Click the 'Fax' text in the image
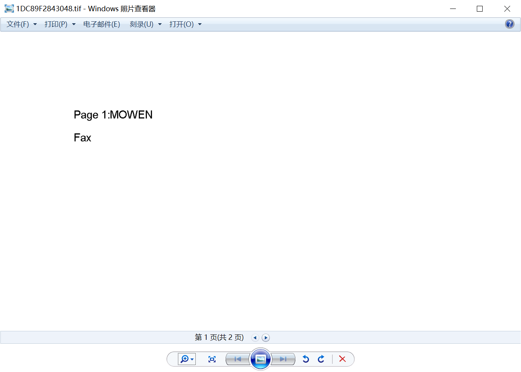The width and height of the screenshot is (521, 372). tap(83, 138)
